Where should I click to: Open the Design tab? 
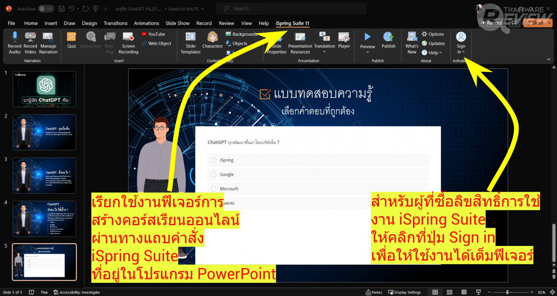point(89,23)
